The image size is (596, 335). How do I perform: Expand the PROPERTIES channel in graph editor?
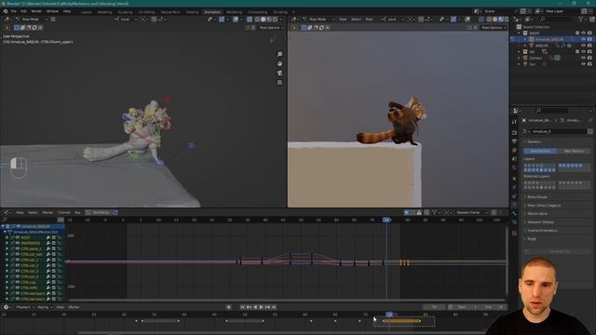click(x=7, y=244)
